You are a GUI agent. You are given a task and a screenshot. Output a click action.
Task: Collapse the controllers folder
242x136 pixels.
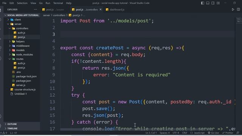22,28
